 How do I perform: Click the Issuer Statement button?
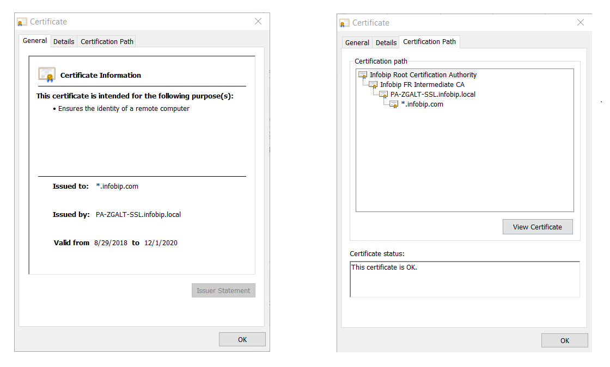click(223, 290)
